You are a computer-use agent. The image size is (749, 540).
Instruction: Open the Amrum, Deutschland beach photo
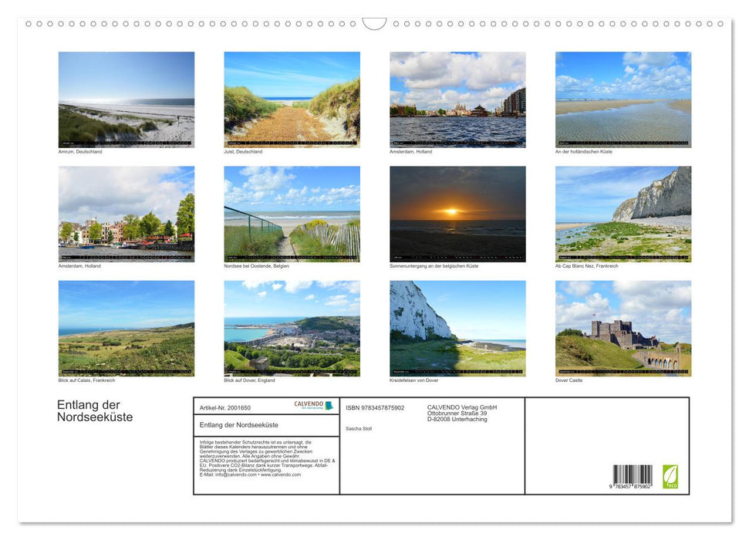coord(127,99)
